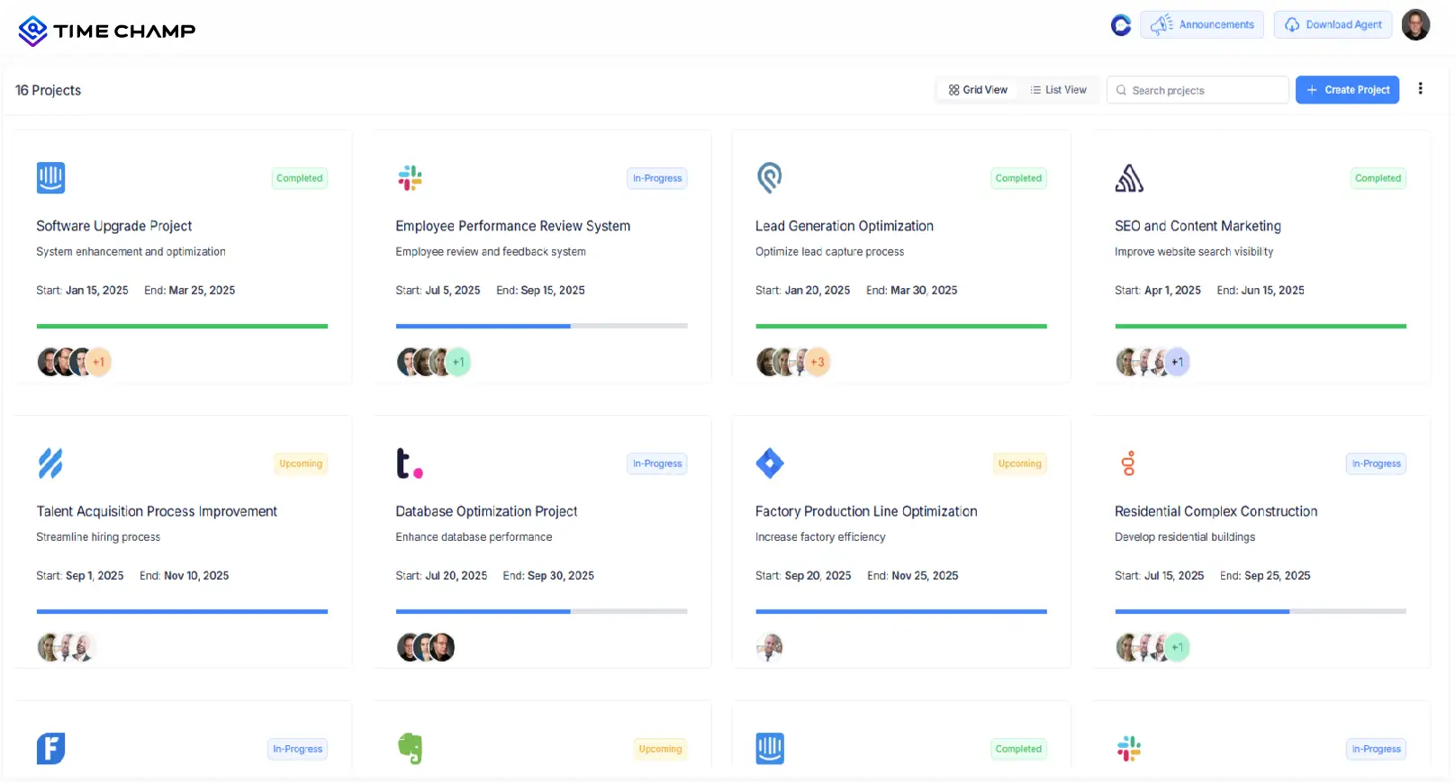Image resolution: width=1455 pixels, height=783 pixels.
Task: Click 'Improve website search visibility' description
Action: click(x=1194, y=252)
